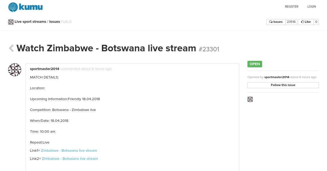Open Link1 Zimbabwe - Botswana live stream
This screenshot has width=327, height=171.
tap(69, 150)
